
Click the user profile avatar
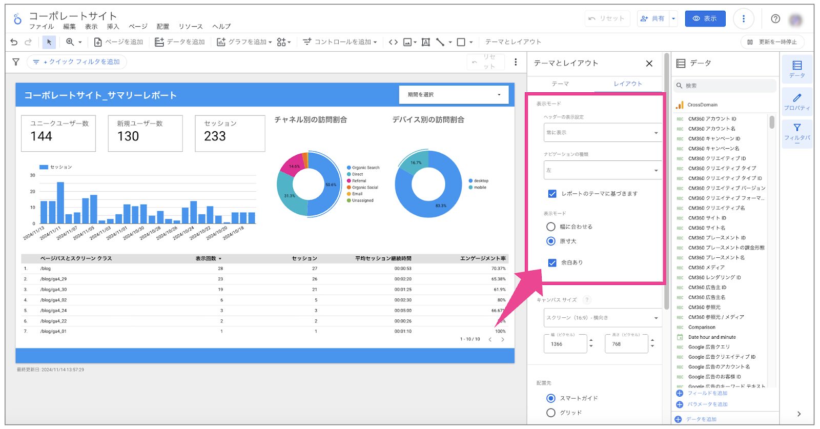[x=795, y=19]
